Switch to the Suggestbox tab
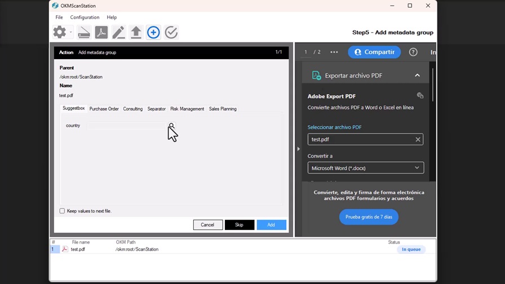 (x=73, y=108)
